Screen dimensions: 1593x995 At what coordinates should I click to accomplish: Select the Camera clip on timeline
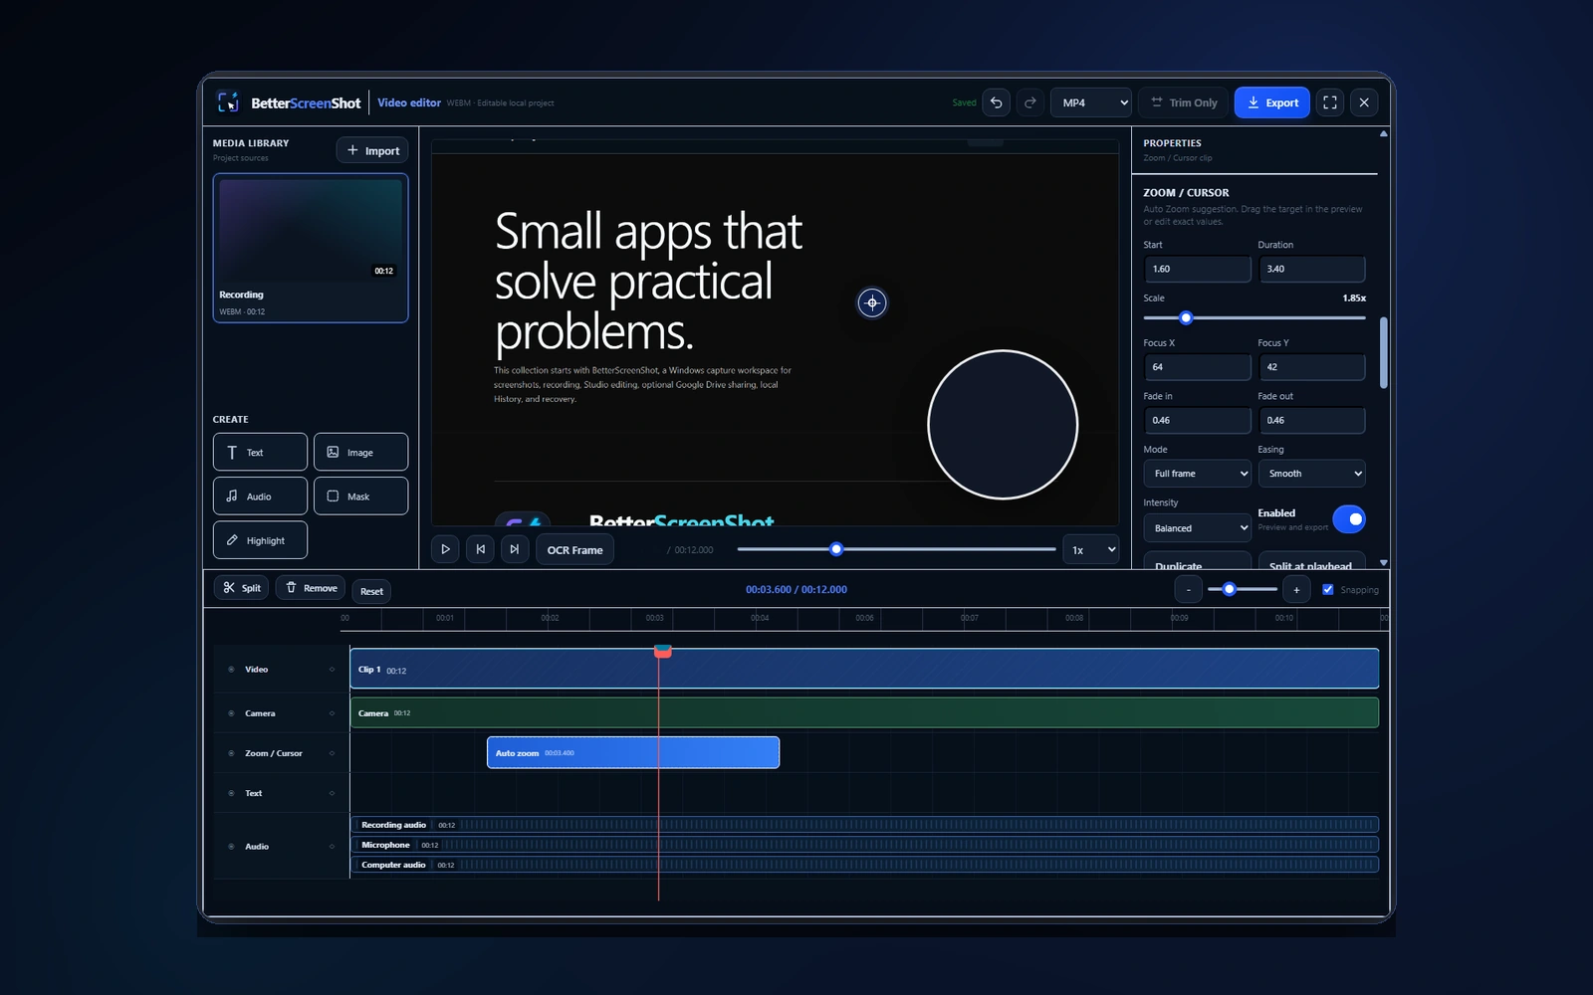pos(864,712)
